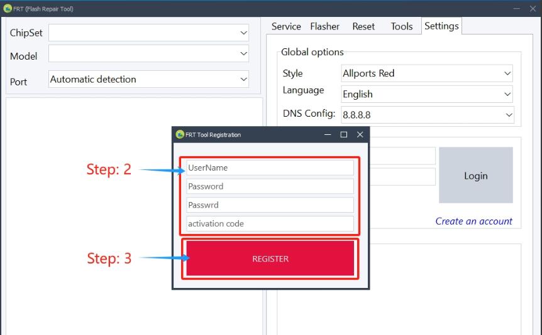Click the Passwrd confirmation field

click(270, 205)
